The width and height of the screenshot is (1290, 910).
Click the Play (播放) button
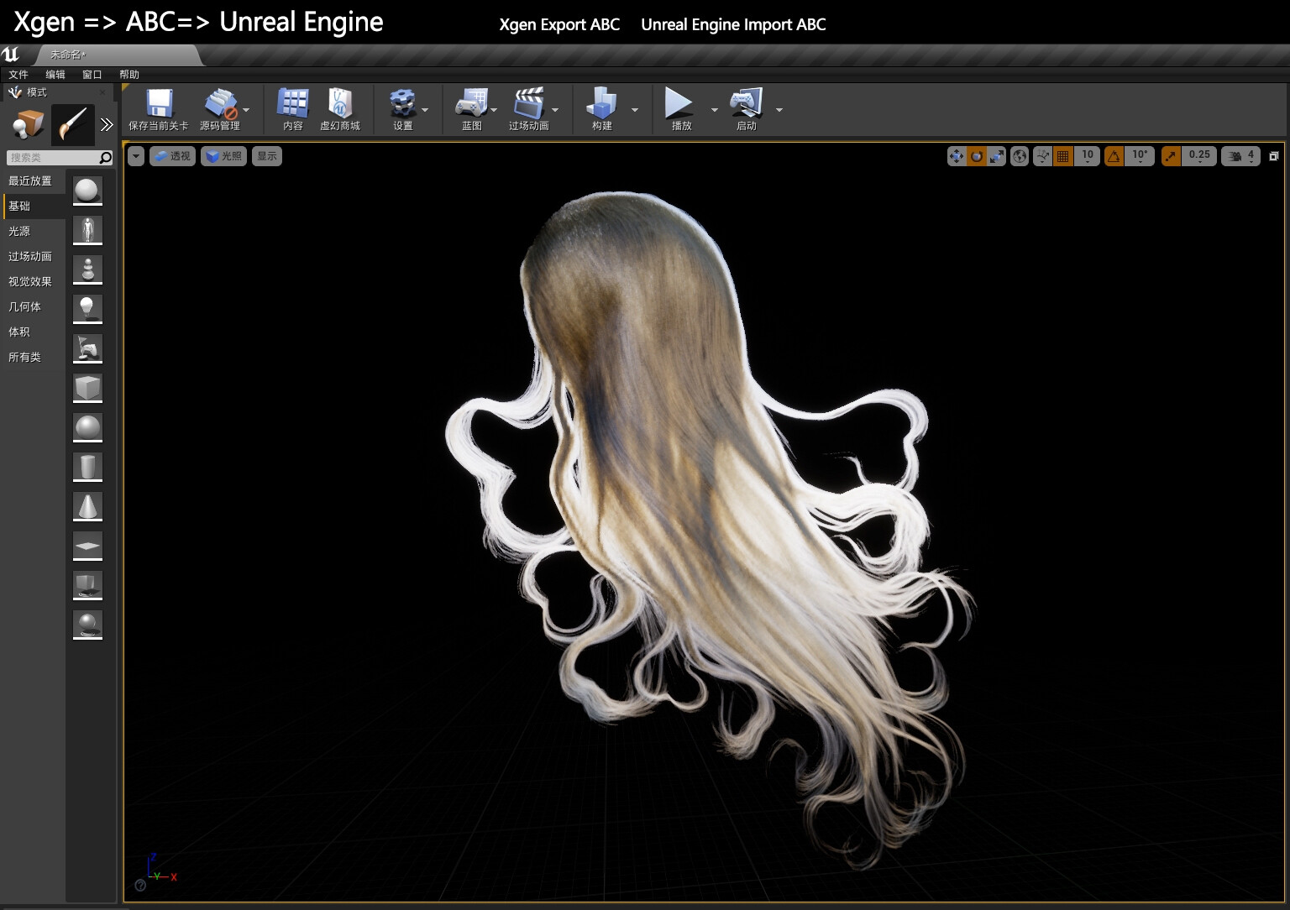click(679, 104)
